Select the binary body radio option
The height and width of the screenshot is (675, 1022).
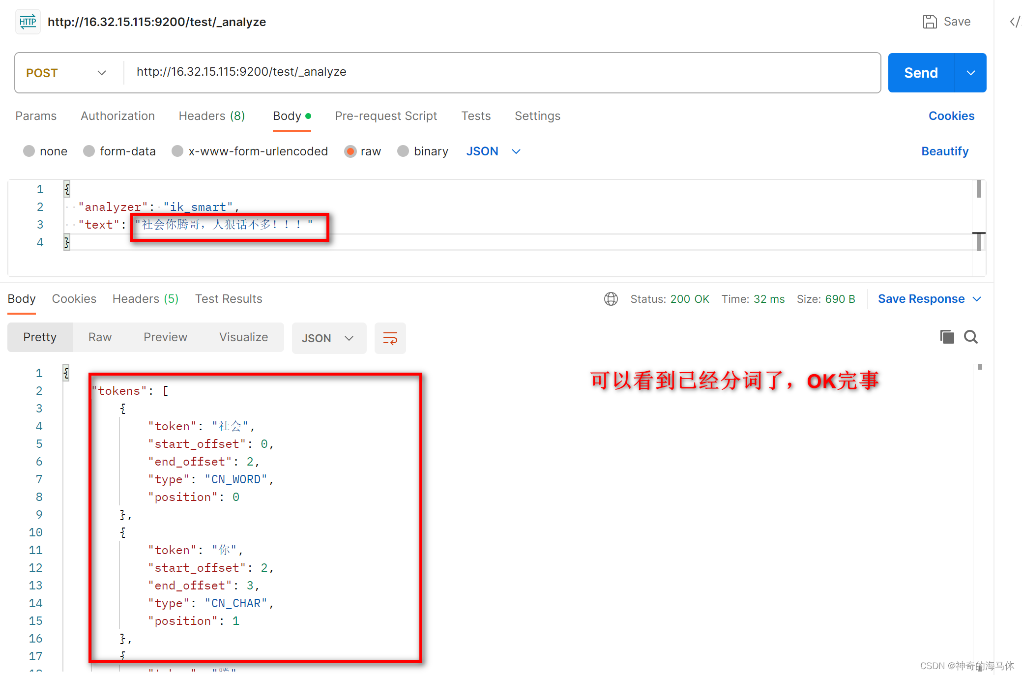(403, 151)
